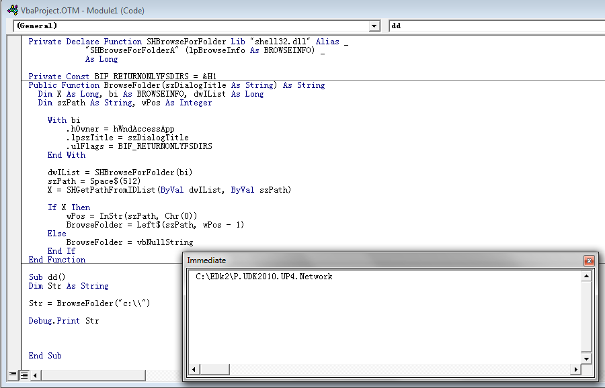Click 'Dim szPath As String, wPos' line
Image resolution: width=605 pixels, height=388 pixels.
click(125, 103)
